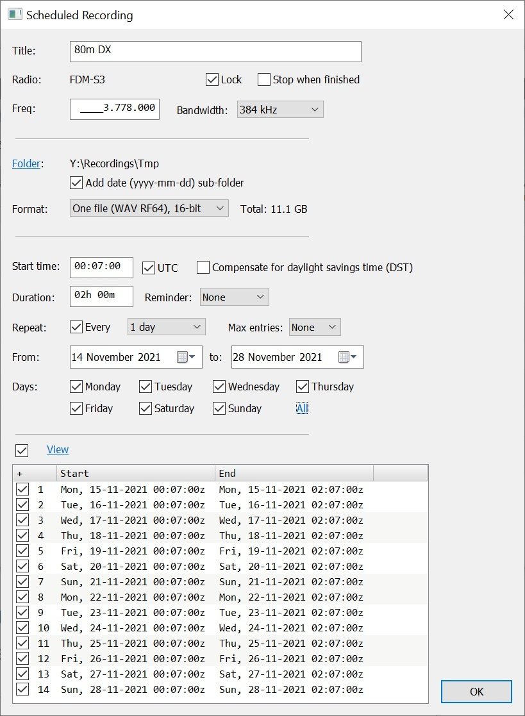
Task: Click the Folder link
Action: [26, 163]
